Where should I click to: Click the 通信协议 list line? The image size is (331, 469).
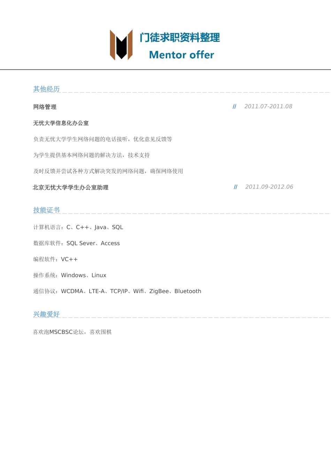(117, 291)
